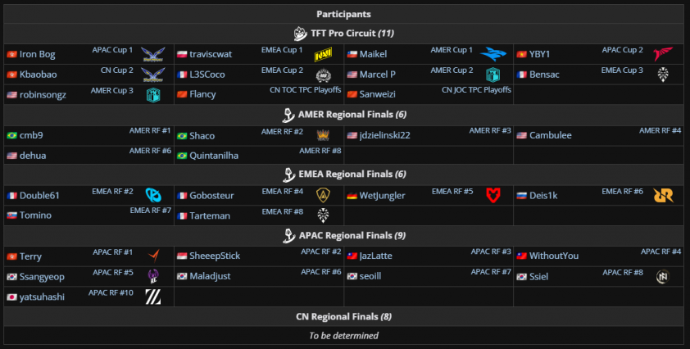The width and height of the screenshot is (690, 349).
Task: Click the team logo next to Deis1k
Action: (x=662, y=195)
